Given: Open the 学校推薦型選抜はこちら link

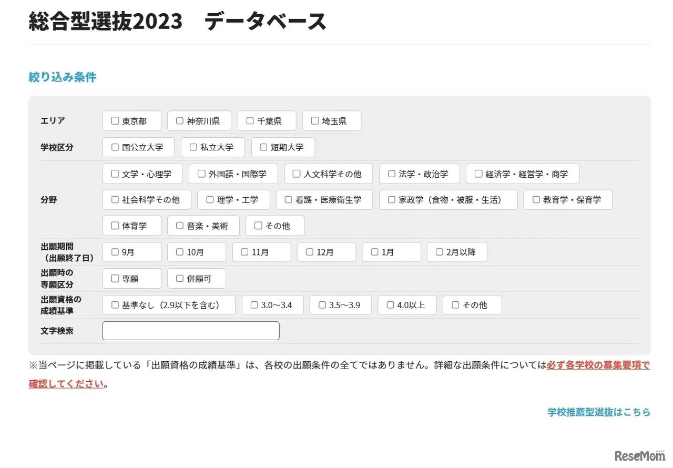Looking at the screenshot, I should pyautogui.click(x=598, y=412).
